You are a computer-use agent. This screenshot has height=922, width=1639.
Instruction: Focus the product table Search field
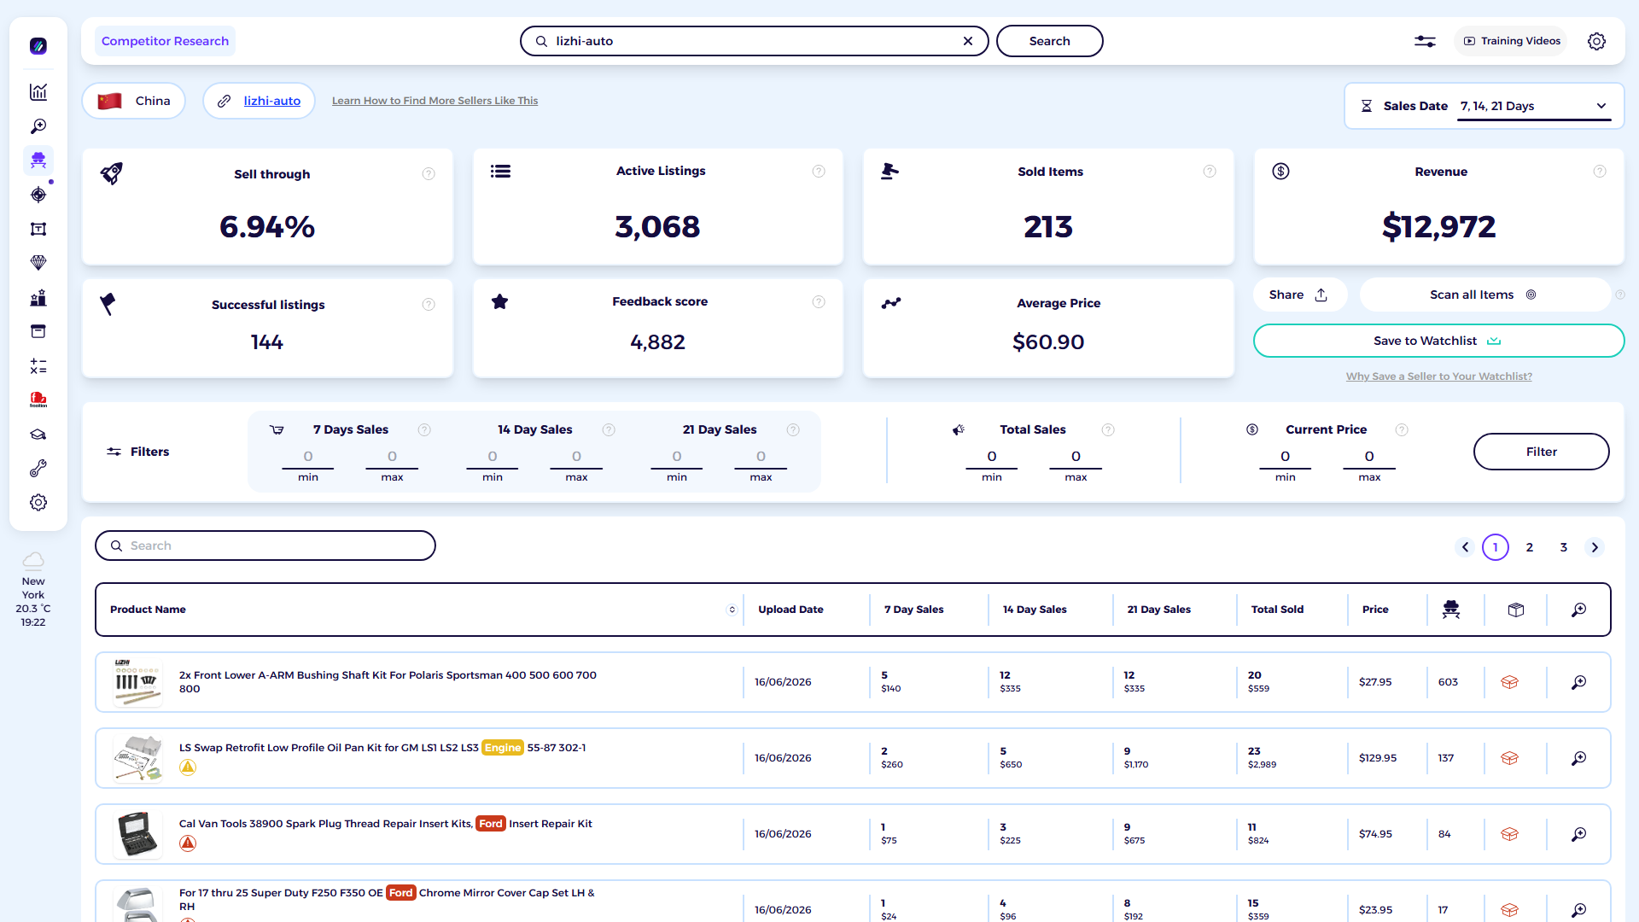(x=265, y=546)
